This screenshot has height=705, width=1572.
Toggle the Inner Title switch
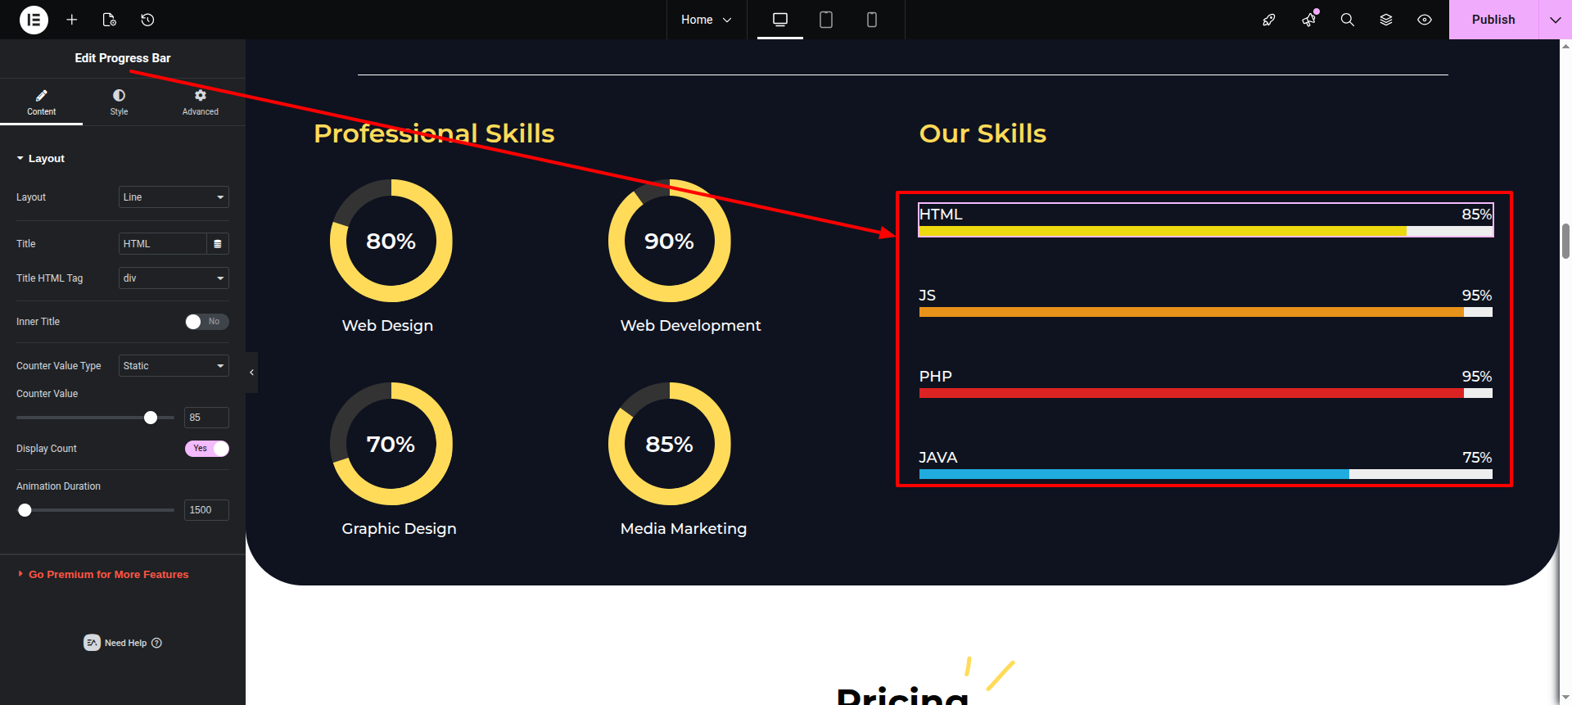pos(206,322)
